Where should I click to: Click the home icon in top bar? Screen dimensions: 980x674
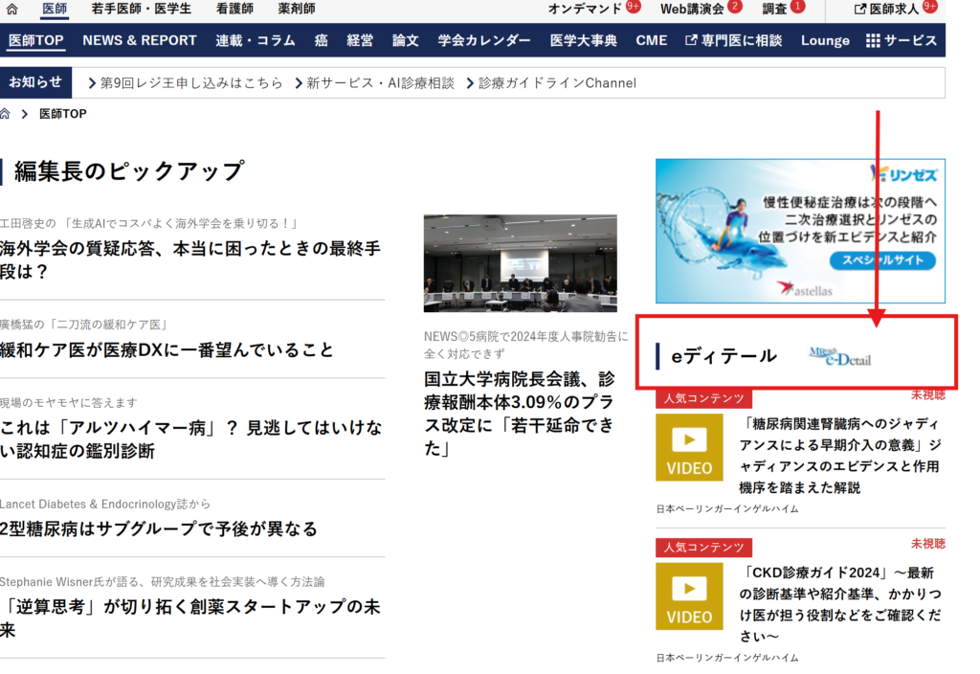11,9
